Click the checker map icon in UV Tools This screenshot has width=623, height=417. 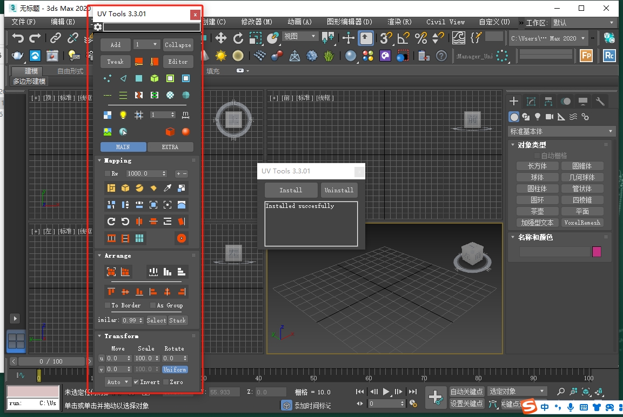(108, 115)
